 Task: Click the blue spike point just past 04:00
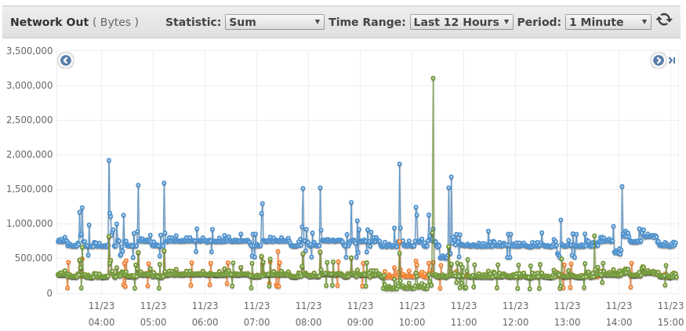coord(109,161)
